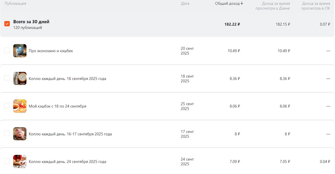This screenshot has width=335, height=174.
Task: Uncheck the Всего за 30 дней checkbox
Action: point(7,24)
